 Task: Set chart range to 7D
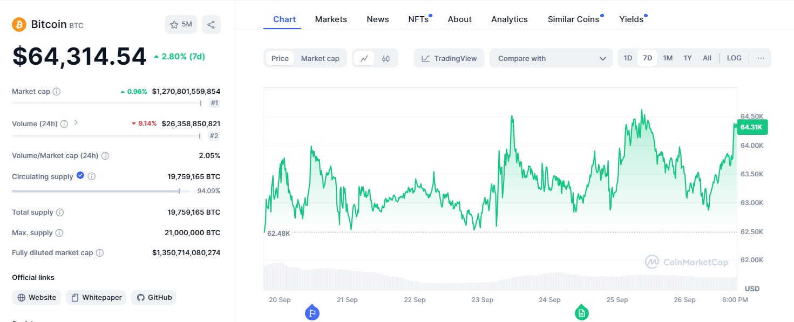point(647,58)
